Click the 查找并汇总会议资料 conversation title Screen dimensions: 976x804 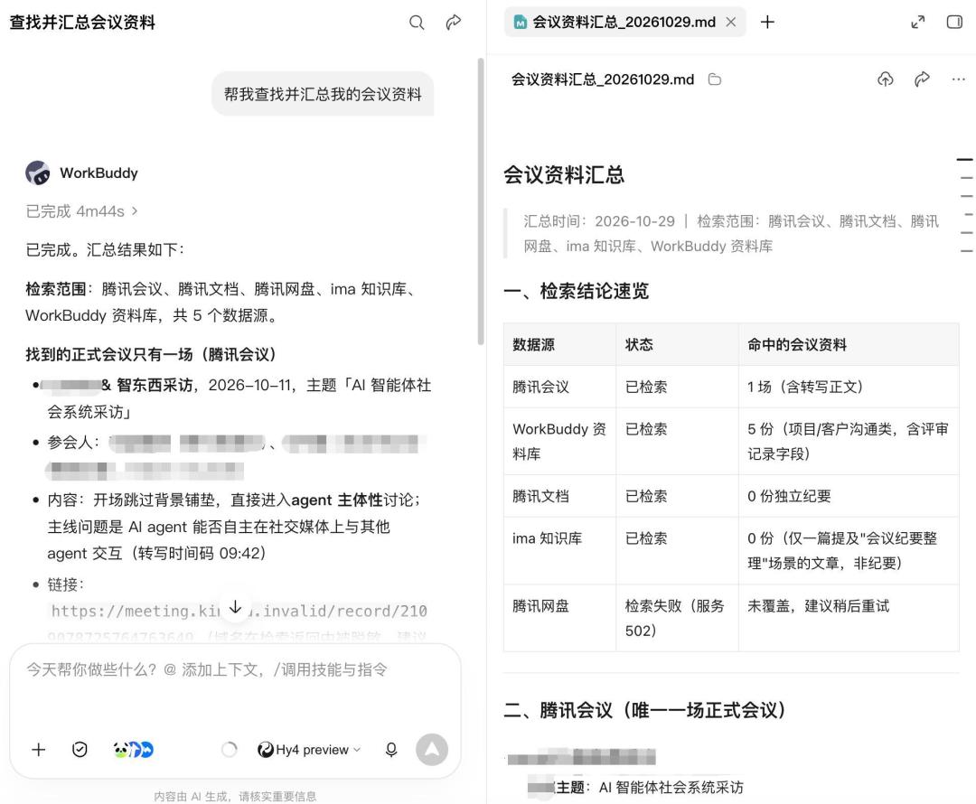click(x=82, y=23)
